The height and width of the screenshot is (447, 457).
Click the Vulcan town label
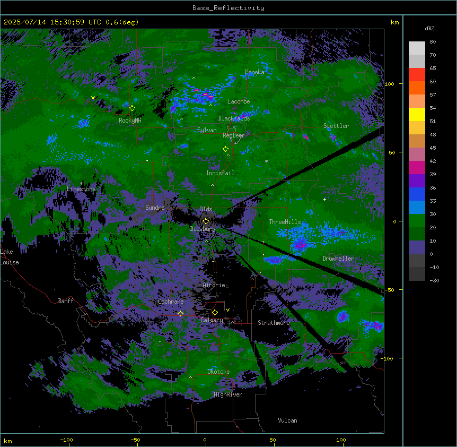288,420
